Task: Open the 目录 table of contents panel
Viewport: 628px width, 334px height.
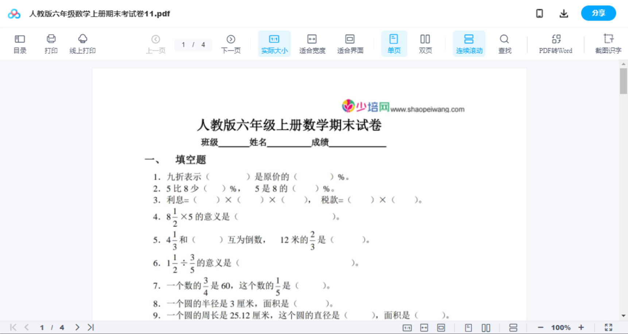Action: 20,43
